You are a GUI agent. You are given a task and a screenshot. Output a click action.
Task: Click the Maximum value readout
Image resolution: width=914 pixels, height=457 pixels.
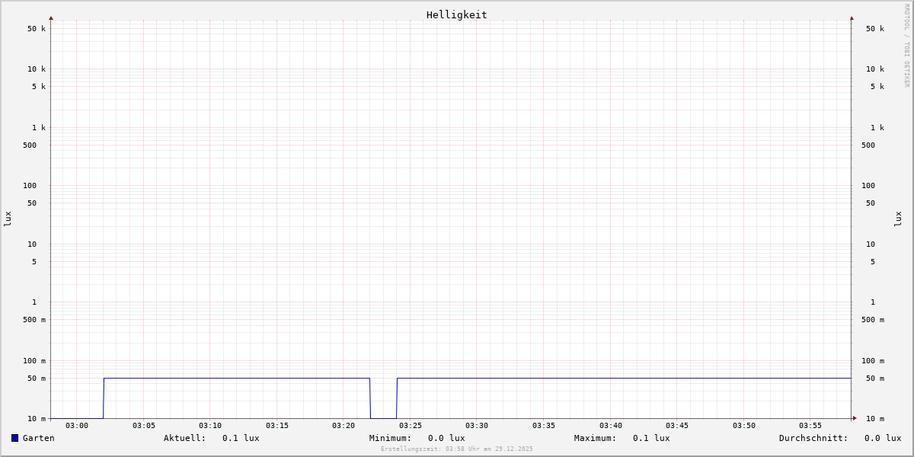click(x=622, y=438)
